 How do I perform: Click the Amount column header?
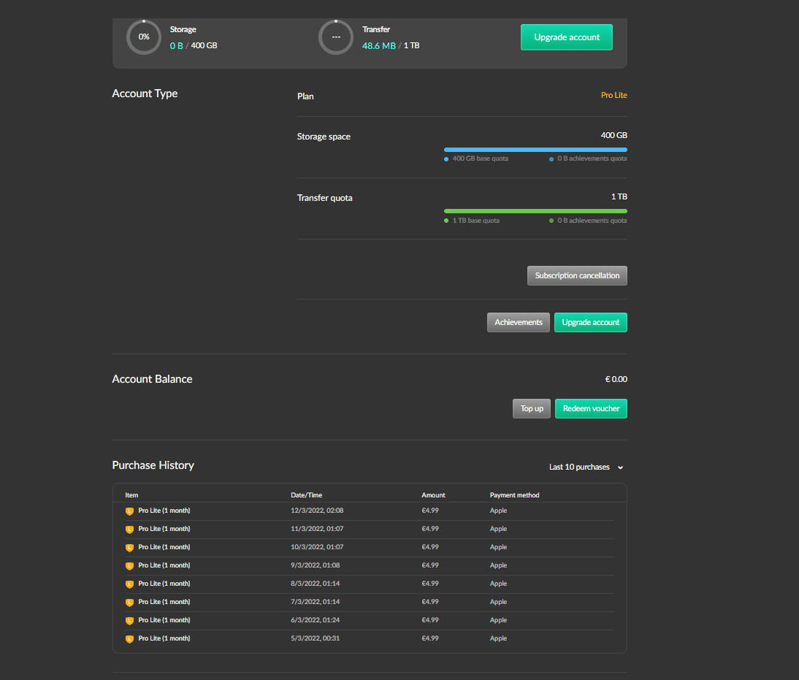(433, 495)
